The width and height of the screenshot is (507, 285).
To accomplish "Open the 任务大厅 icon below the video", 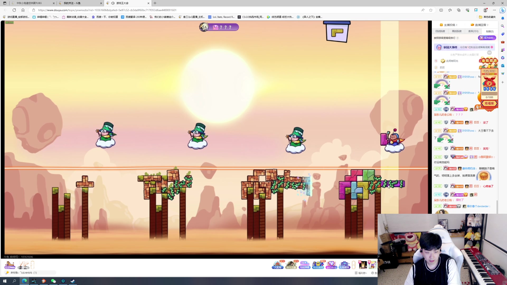I will point(10,265).
